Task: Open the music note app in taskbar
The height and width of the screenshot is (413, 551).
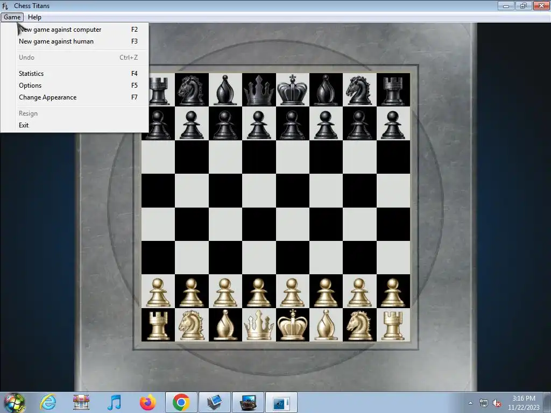Action: [x=114, y=402]
